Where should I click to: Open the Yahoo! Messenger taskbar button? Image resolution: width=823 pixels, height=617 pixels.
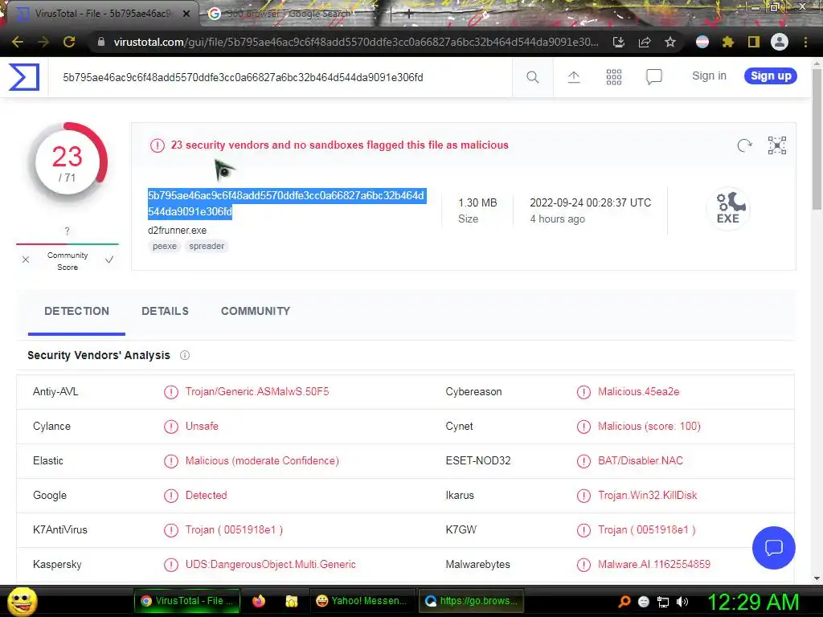pyautogui.click(x=362, y=601)
